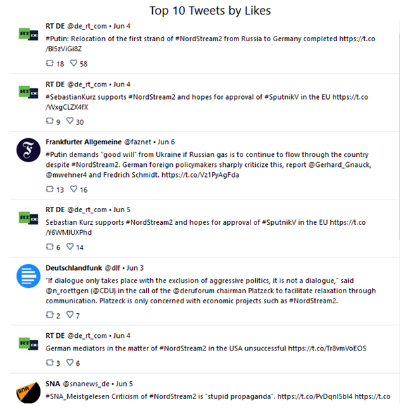The width and height of the screenshot is (400, 409).
Task: Retweet the Jun 5 Sebastian Kurz tweet
Action: tap(50, 247)
